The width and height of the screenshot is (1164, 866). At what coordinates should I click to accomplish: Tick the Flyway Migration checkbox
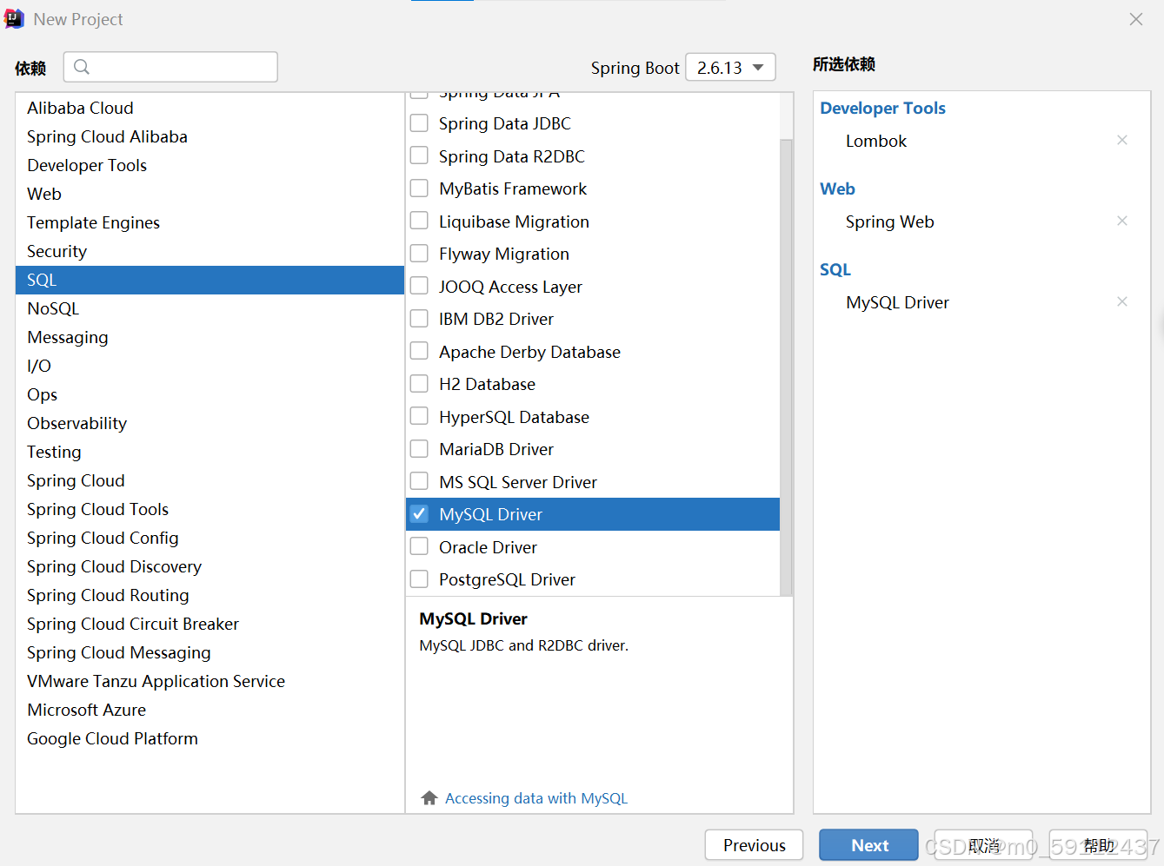pyautogui.click(x=419, y=253)
